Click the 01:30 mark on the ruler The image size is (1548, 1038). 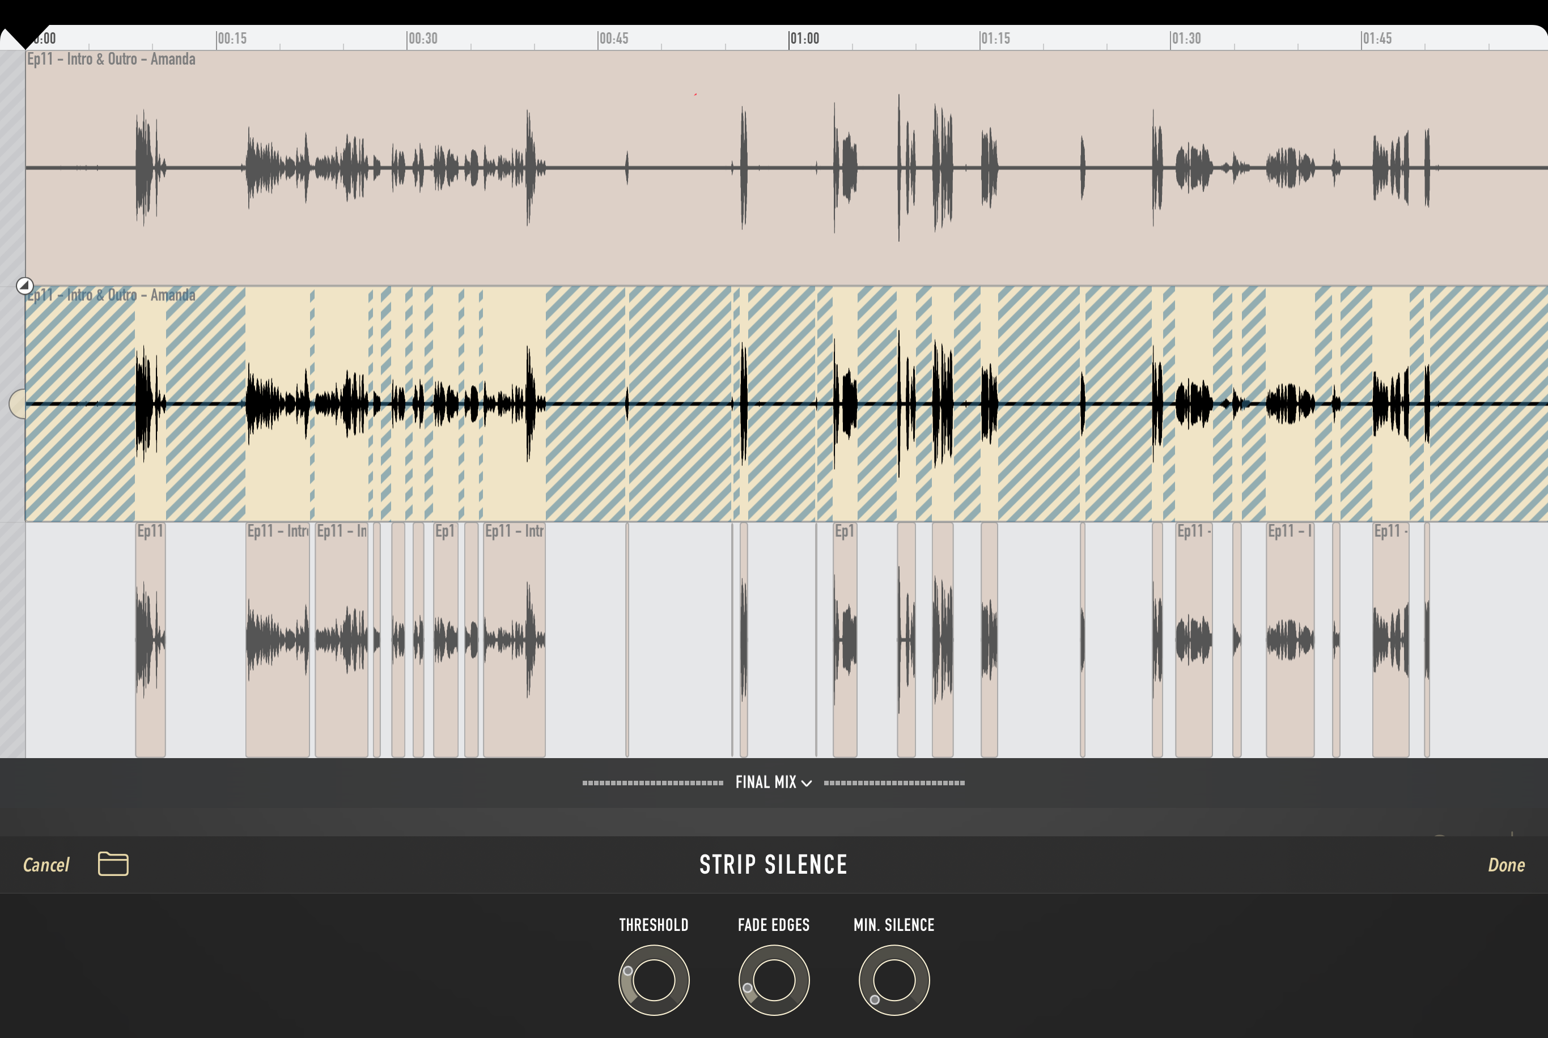tap(1185, 39)
